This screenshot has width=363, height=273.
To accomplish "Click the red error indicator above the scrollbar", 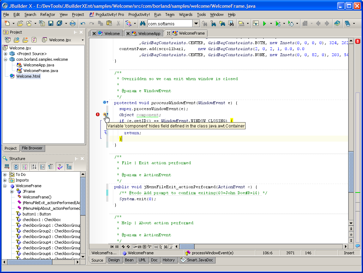I will (357, 41).
